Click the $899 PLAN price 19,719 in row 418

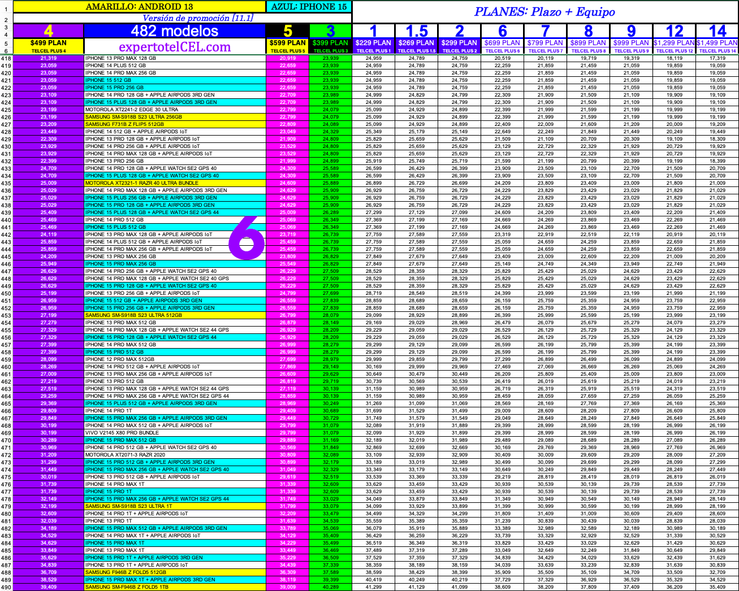[589, 58]
